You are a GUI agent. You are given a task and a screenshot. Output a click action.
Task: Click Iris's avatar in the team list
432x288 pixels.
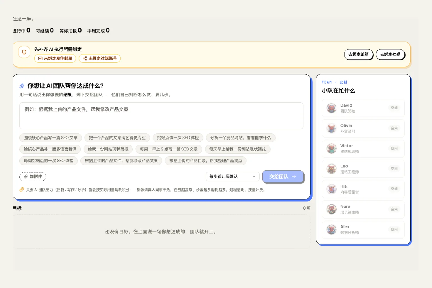tap(332, 189)
